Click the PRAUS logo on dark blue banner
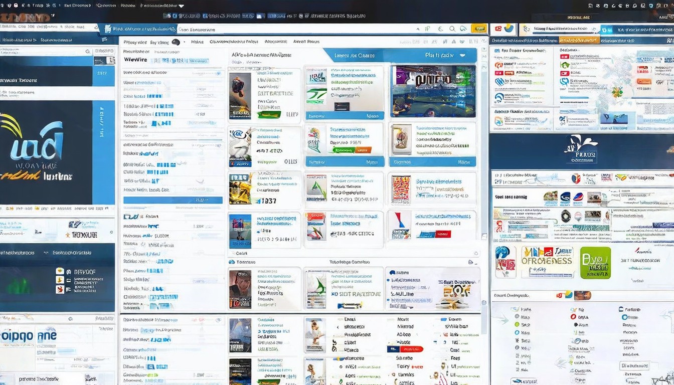 (x=581, y=149)
